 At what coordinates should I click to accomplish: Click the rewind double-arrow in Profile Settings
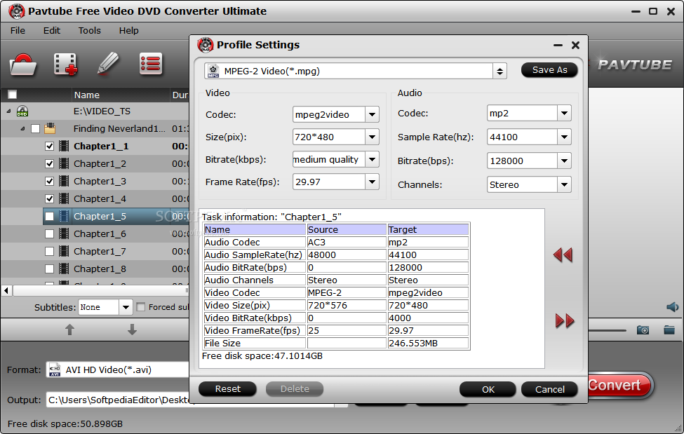(563, 255)
